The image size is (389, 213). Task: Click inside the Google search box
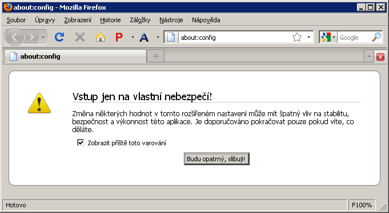tap(354, 38)
